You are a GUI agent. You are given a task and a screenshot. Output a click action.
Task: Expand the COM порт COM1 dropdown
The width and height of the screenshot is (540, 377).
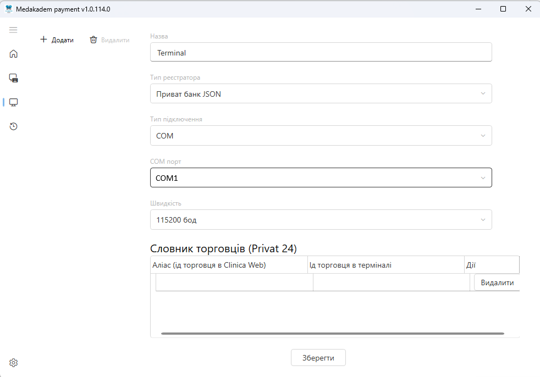(x=321, y=178)
